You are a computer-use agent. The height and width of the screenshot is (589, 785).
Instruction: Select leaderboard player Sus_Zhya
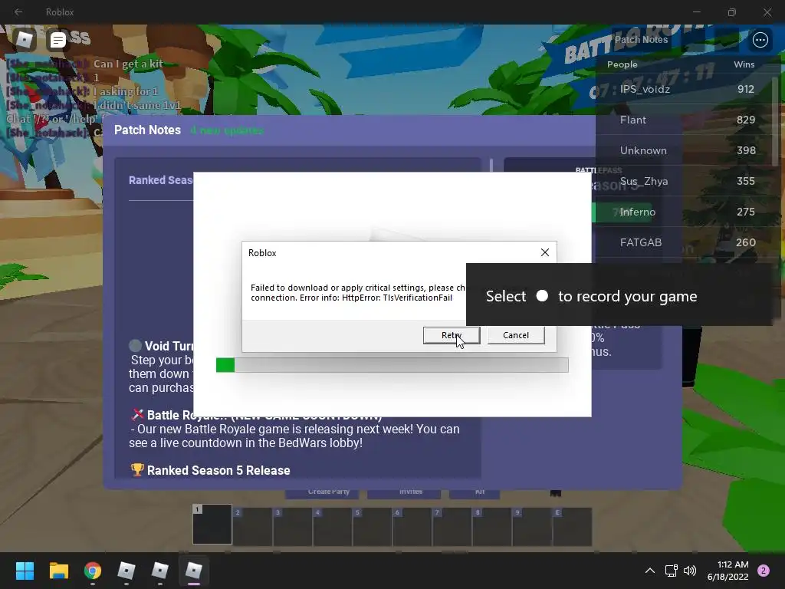(644, 181)
